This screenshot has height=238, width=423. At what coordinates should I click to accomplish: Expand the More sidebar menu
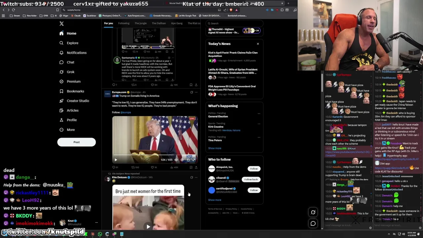[67, 130]
